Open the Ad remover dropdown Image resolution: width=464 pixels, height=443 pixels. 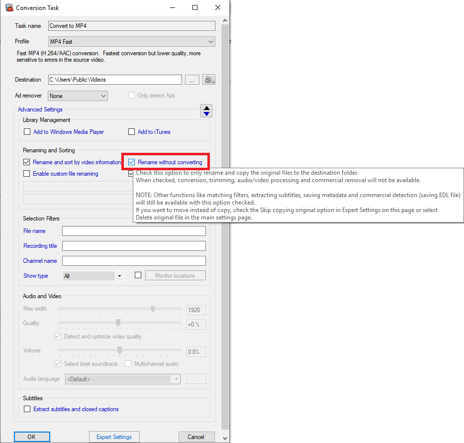(78, 96)
